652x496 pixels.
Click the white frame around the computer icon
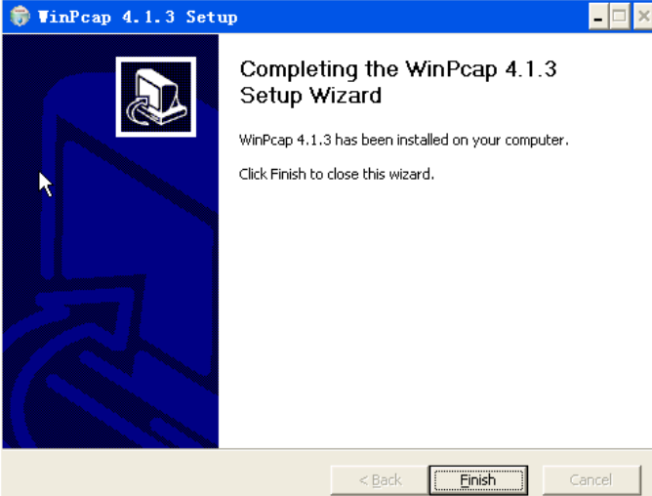[x=156, y=60]
